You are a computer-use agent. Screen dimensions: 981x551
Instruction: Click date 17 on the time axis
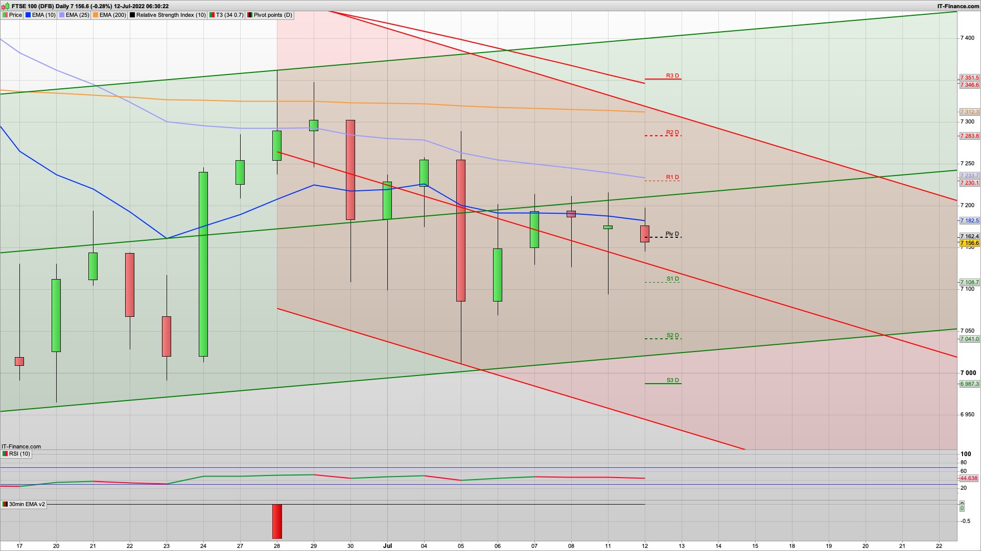pos(19,546)
